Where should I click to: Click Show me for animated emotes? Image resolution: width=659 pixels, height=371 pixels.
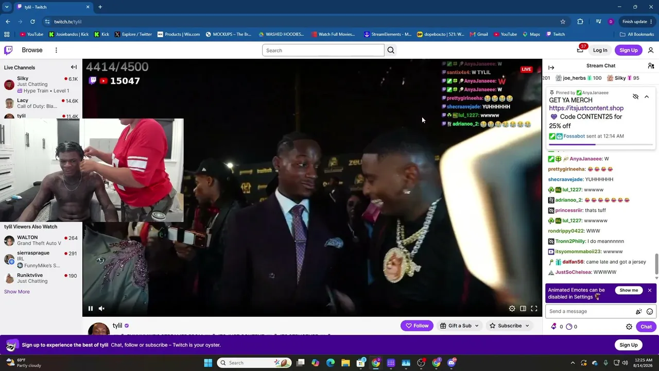(629, 290)
